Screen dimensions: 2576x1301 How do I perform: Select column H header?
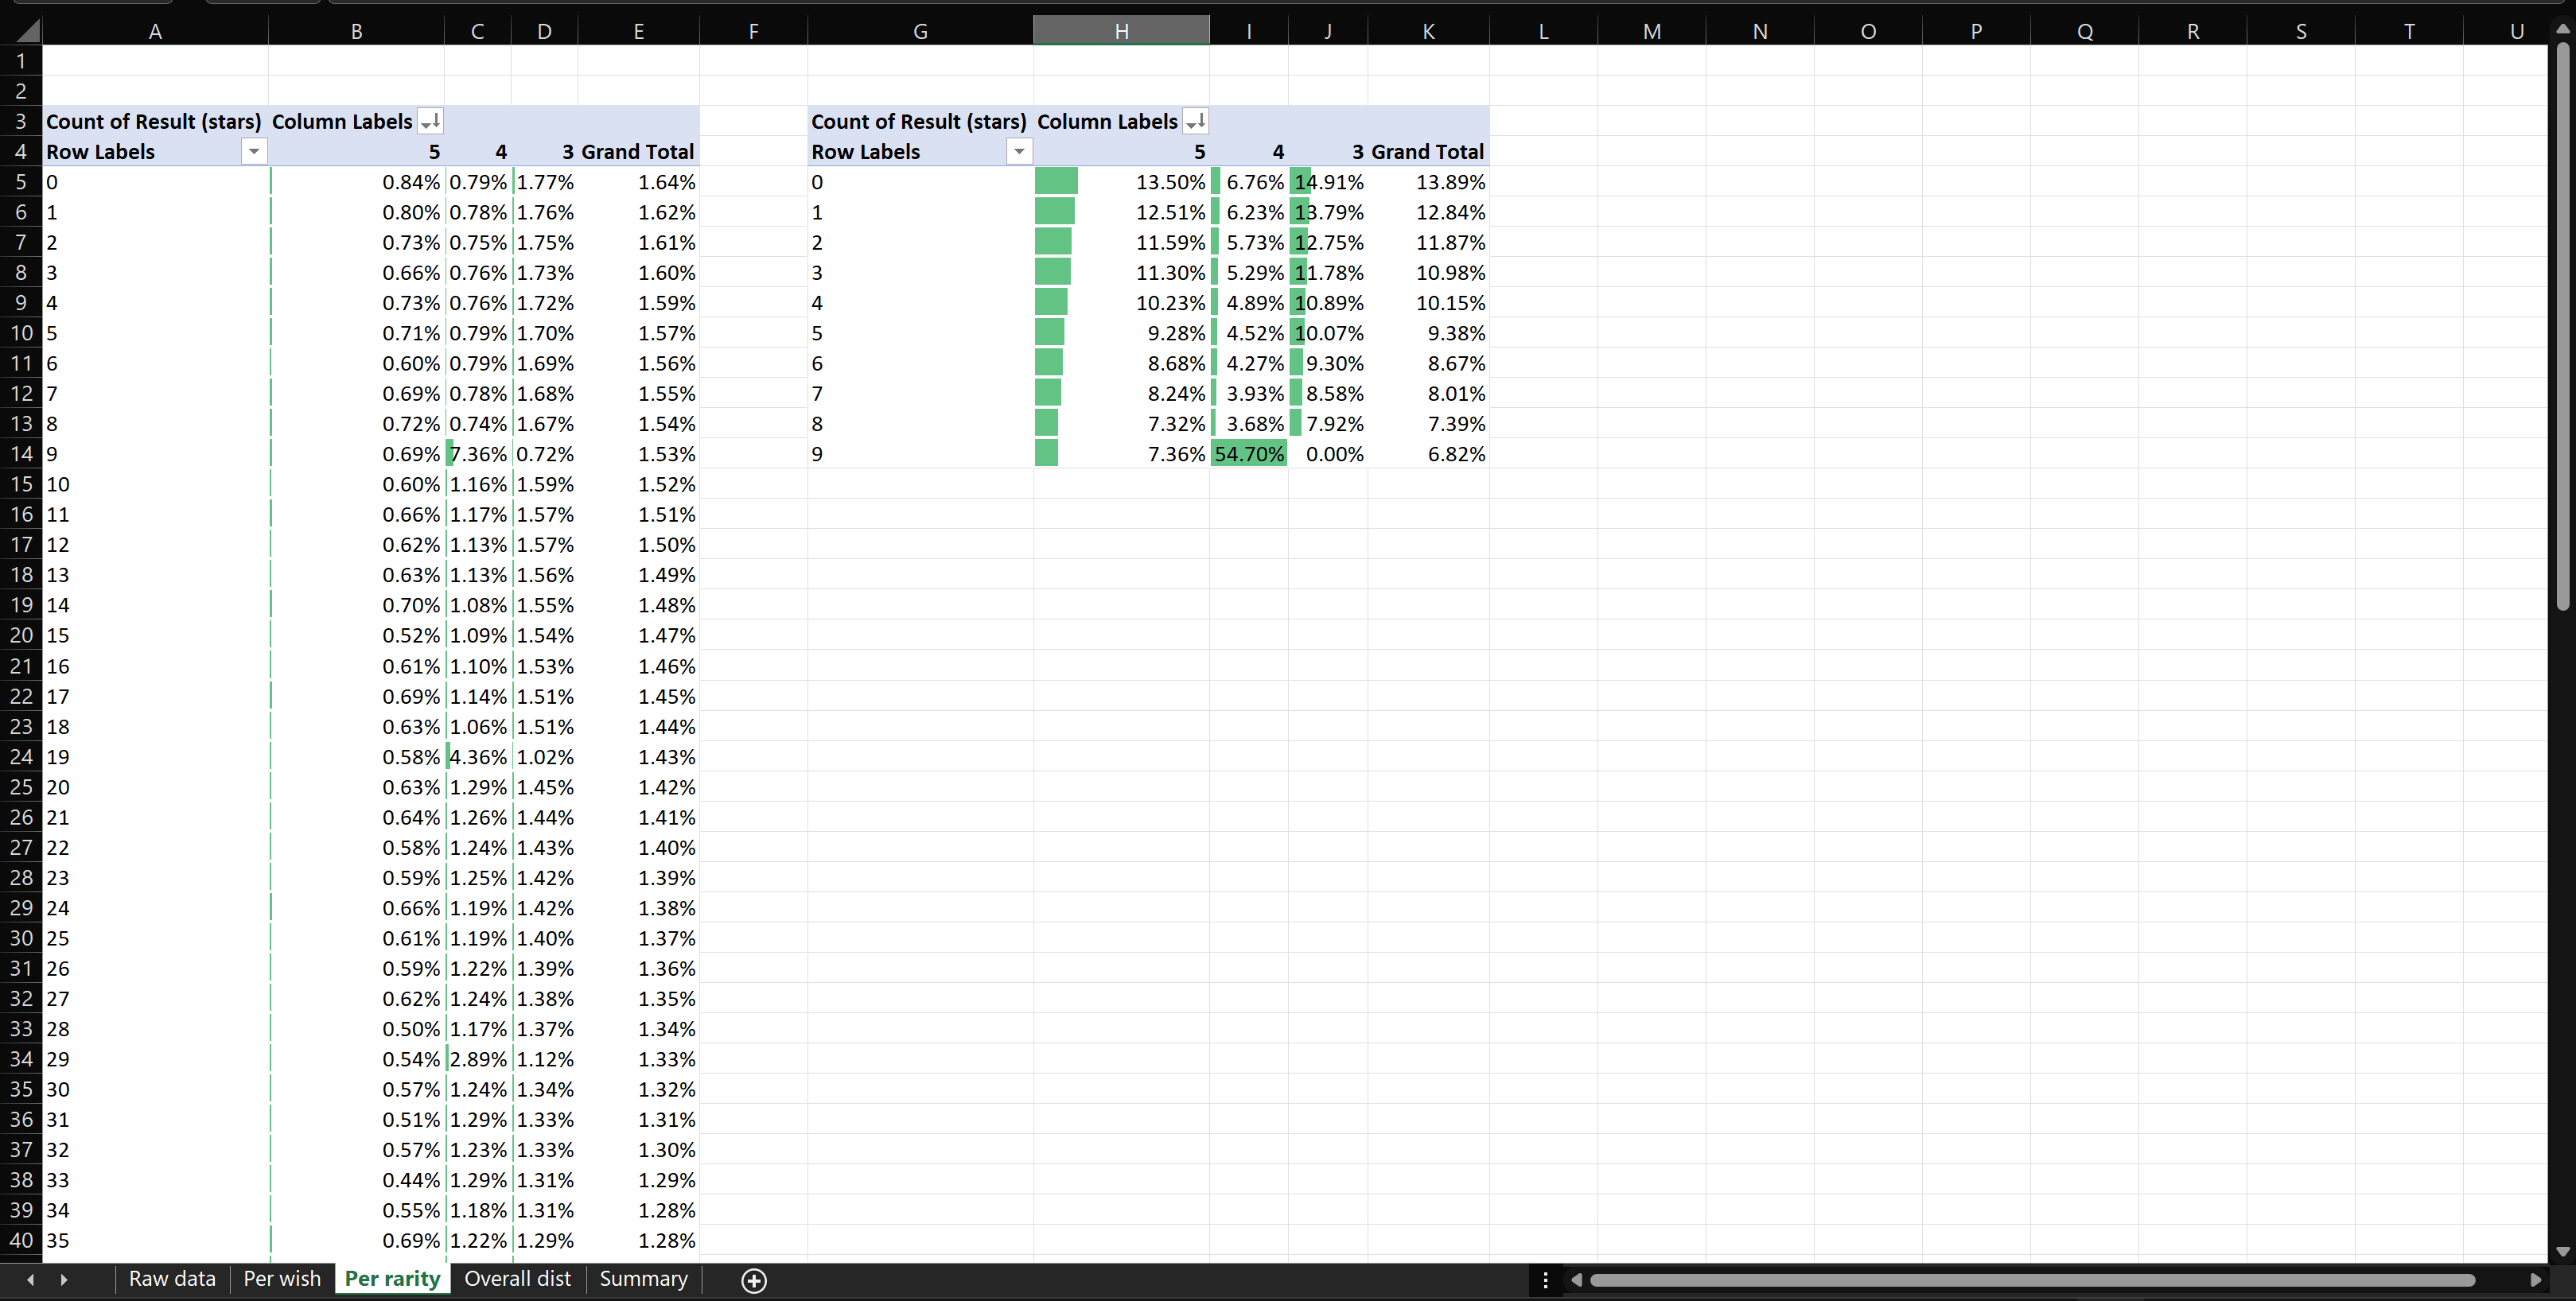click(1121, 31)
